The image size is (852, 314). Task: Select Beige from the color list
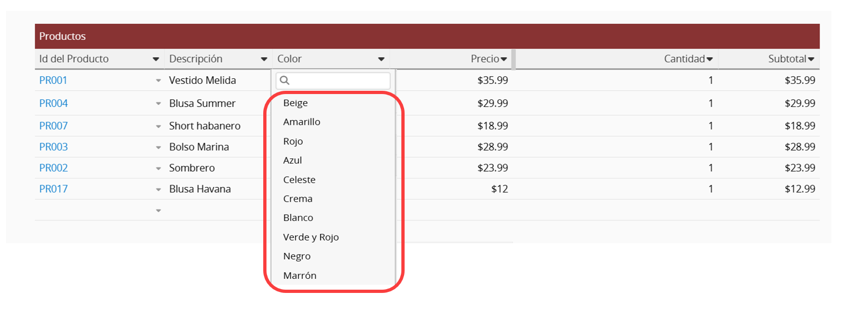295,103
